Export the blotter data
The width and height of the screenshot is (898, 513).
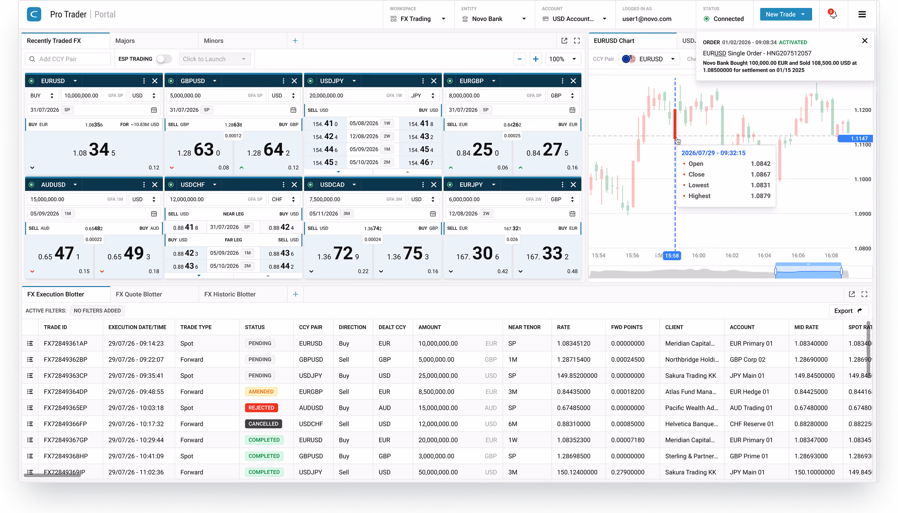click(848, 311)
